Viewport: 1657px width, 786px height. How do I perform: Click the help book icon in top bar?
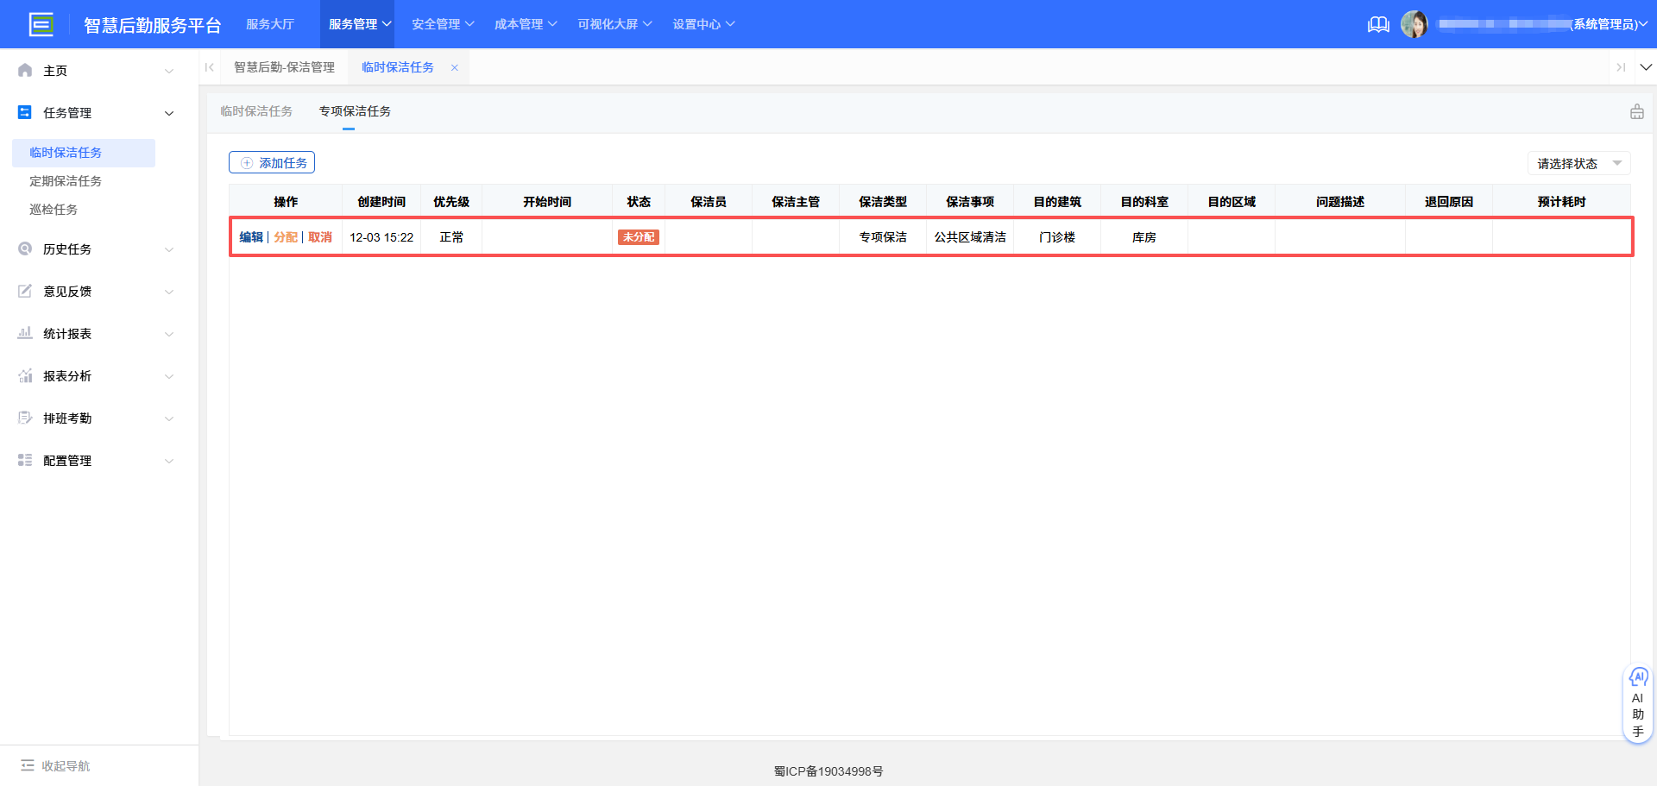point(1378,24)
